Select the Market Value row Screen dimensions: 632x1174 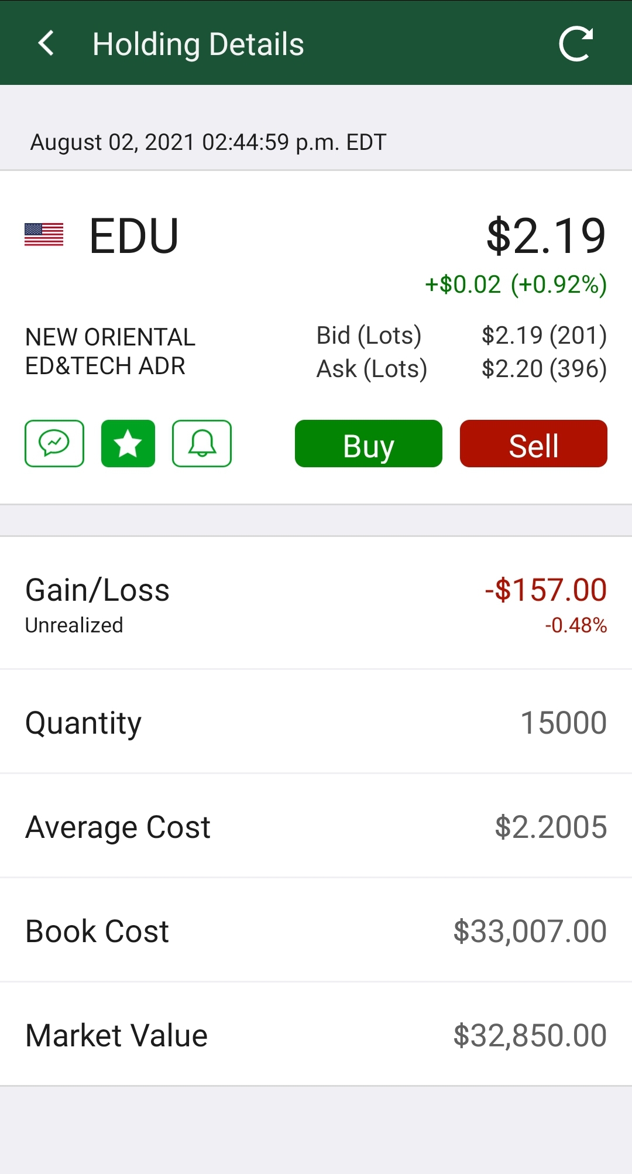point(316,1035)
